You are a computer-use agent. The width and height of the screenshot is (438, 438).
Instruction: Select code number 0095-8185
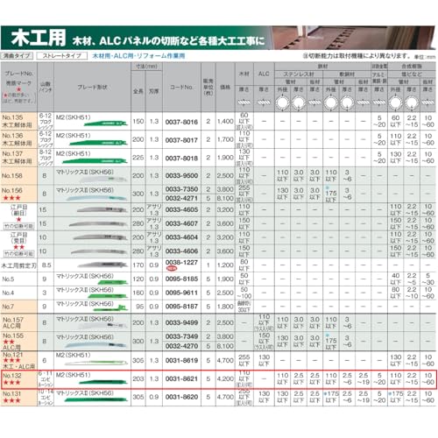181,279
